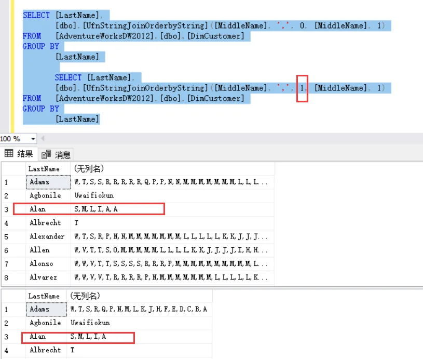423x359 pixels.
Task: Click the cell reading "S, M, L, I, A, A"
Action: coord(172,209)
